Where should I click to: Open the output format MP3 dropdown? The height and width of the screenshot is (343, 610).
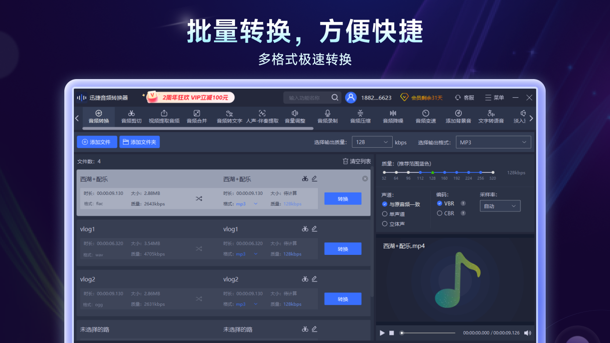493,142
